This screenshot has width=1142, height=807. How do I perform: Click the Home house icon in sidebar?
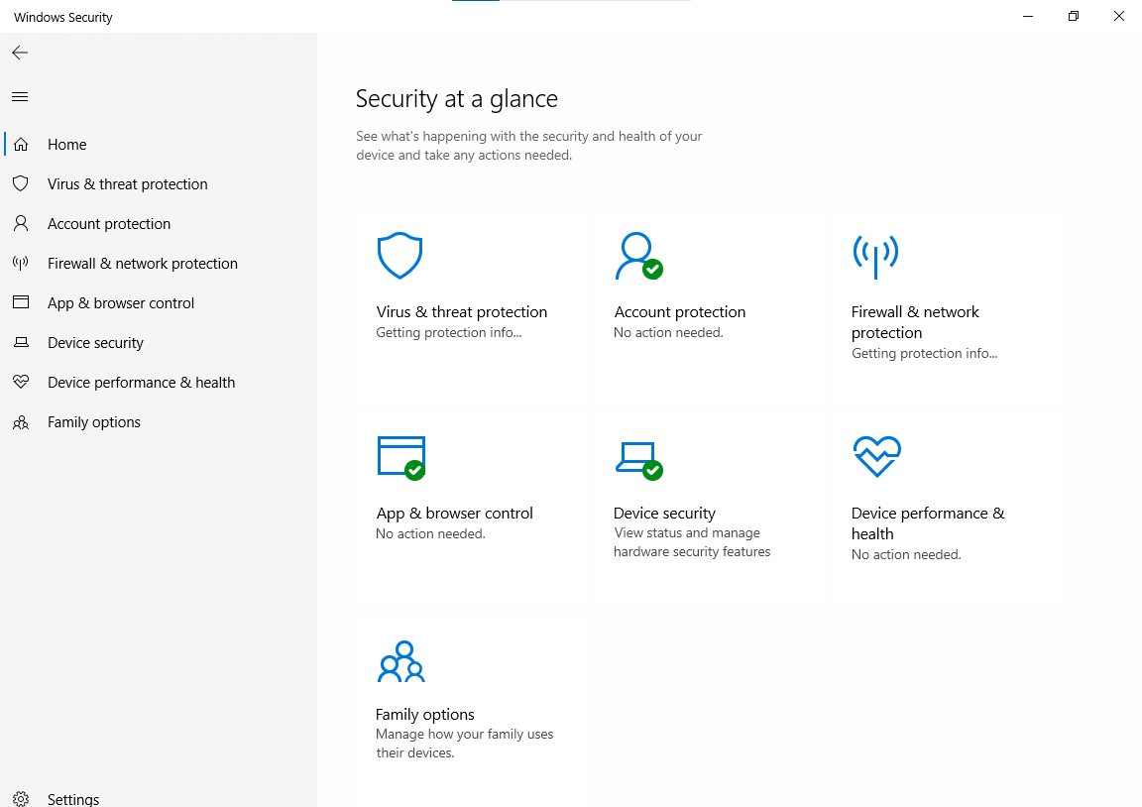21,144
